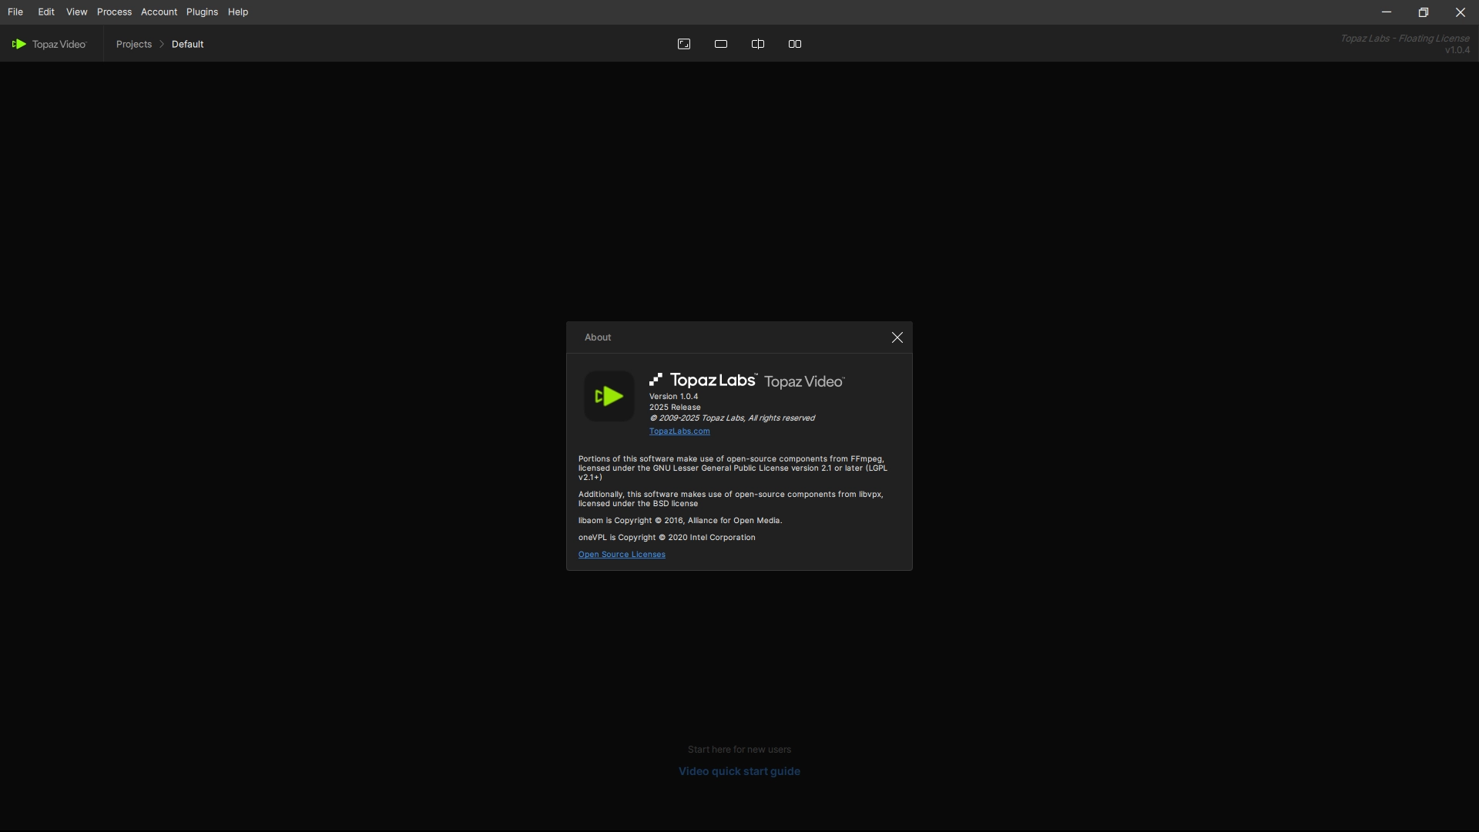Open the Help menu
The image size is (1479, 832).
click(238, 12)
